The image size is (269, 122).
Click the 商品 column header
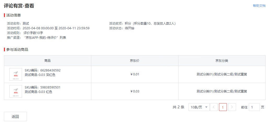tap(48, 60)
